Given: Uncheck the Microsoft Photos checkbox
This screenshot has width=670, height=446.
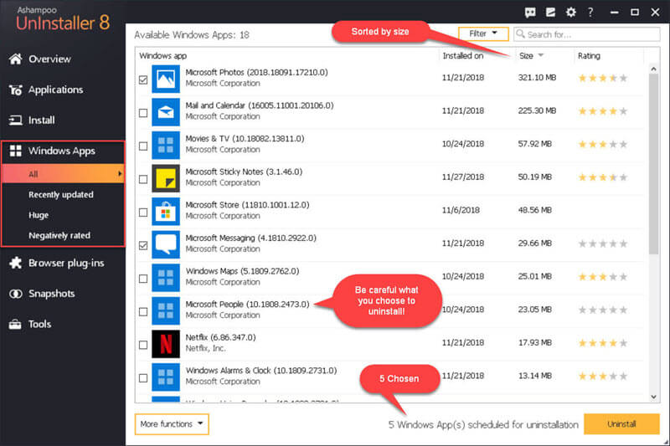Looking at the screenshot, I should (143, 79).
